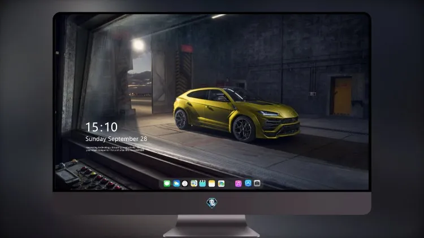The image size is (424, 238).
Task: Open the Camera app in the dock
Action: [257, 183]
